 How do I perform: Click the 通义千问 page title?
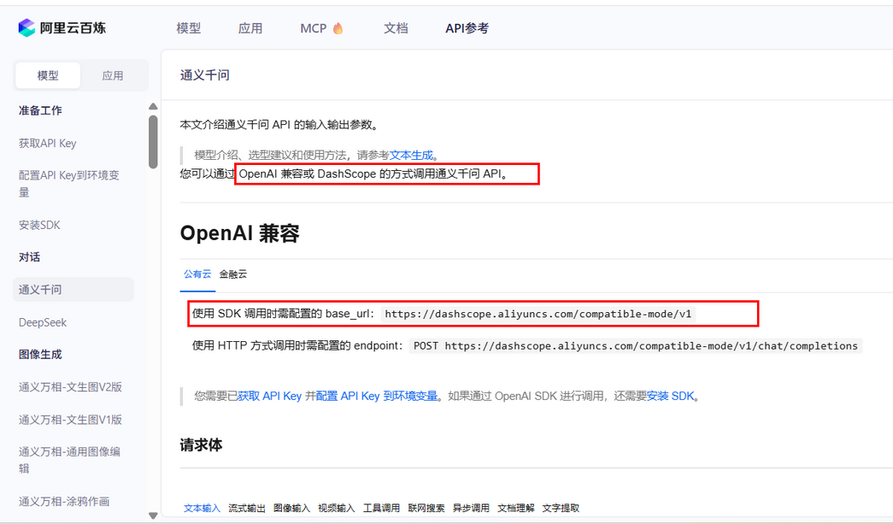tap(204, 75)
